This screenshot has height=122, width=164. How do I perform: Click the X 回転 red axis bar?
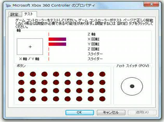(x=57, y=39)
